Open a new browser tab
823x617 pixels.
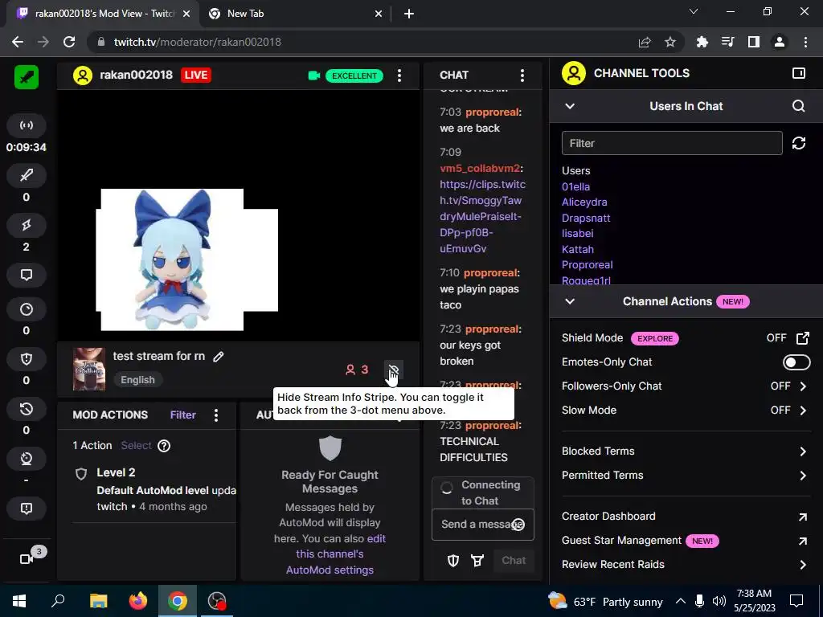pyautogui.click(x=409, y=14)
